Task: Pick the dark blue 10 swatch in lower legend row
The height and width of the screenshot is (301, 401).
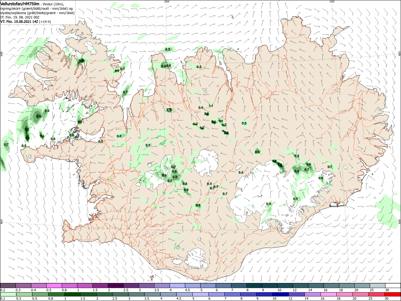Action: [x=280, y=294]
